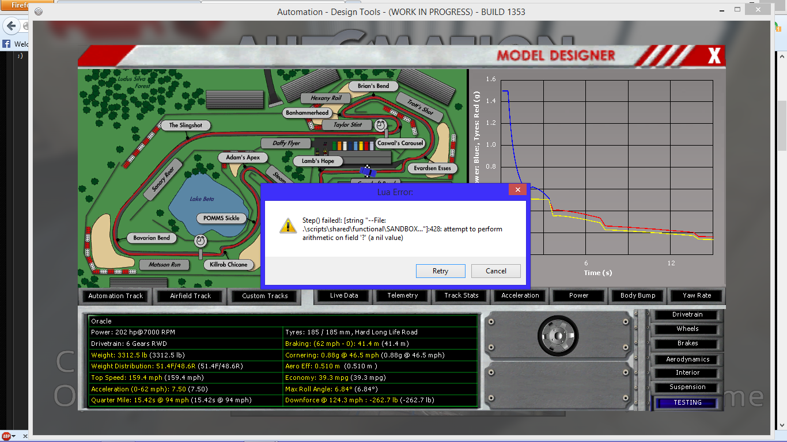Click the Automation window title-bar icon
The width and height of the screenshot is (787, 442).
39,12
